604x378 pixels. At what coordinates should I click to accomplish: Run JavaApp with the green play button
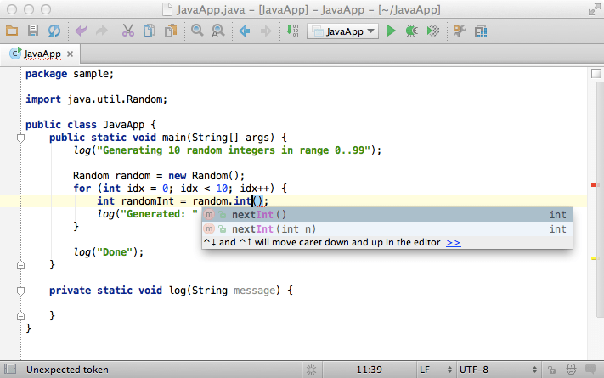click(x=391, y=31)
